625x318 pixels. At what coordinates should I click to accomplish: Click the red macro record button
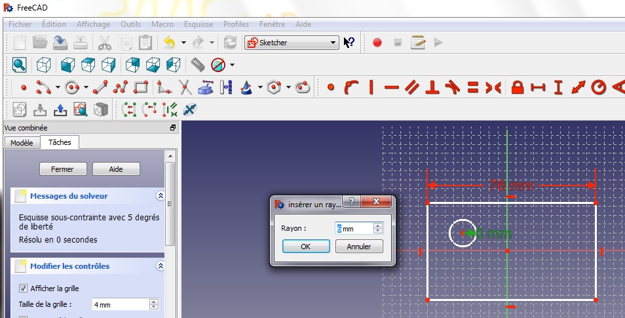[377, 43]
